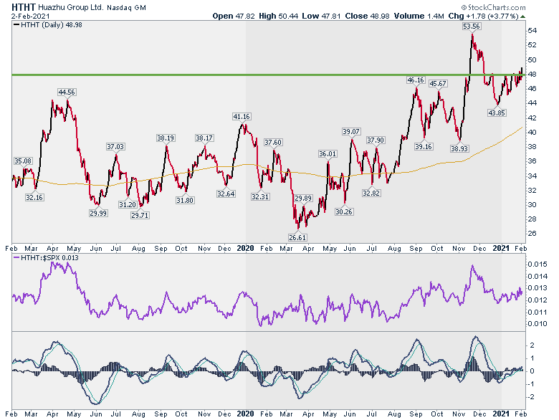Click the 37.60 price label
The image size is (559, 420).
pos(273,142)
